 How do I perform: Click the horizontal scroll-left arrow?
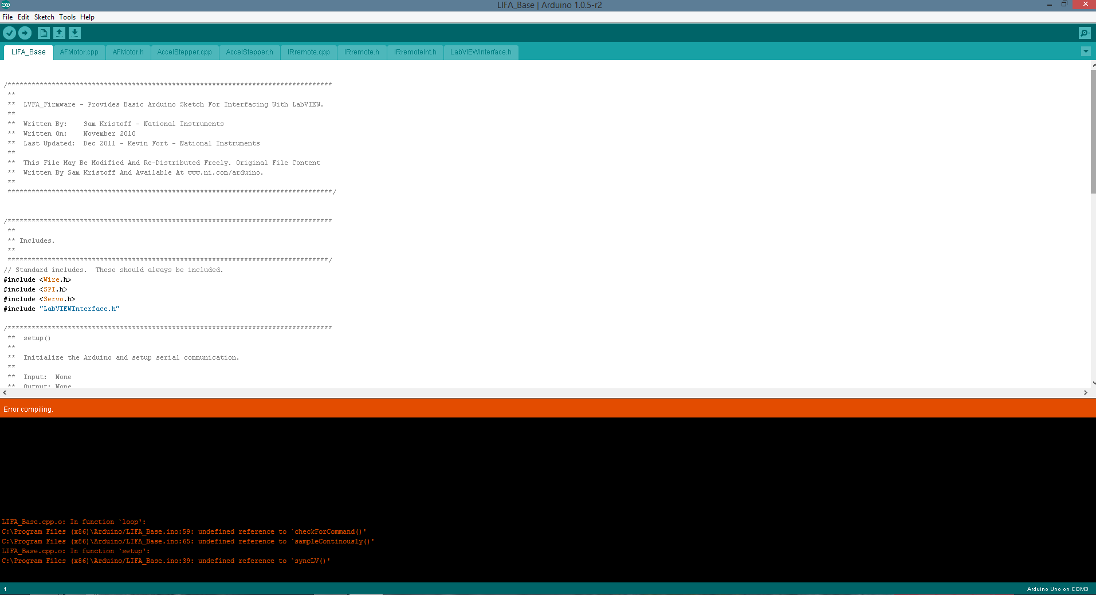pos(5,393)
